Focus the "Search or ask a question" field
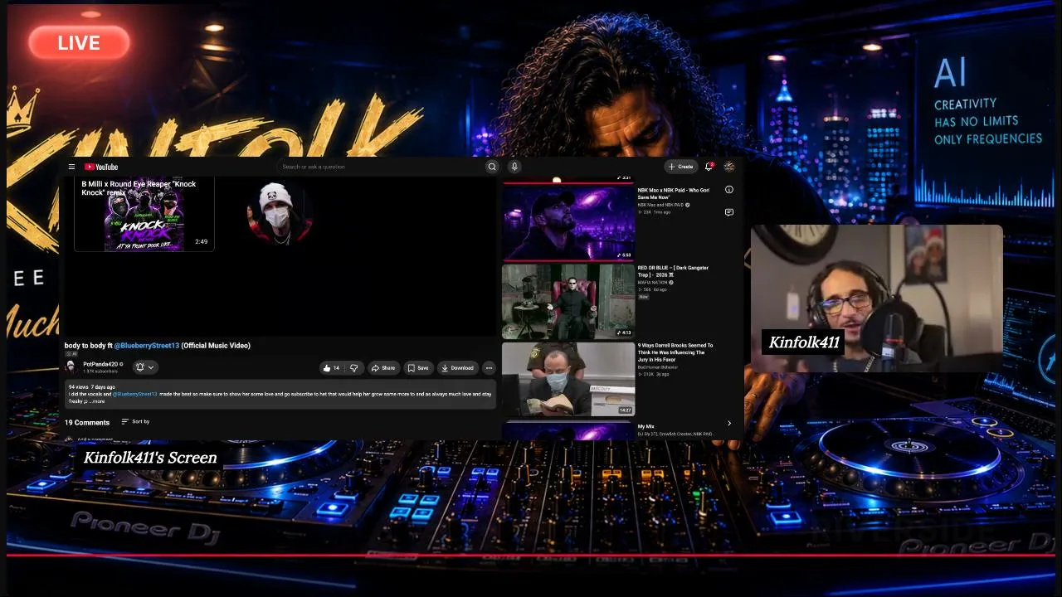1062x597 pixels. (x=380, y=167)
